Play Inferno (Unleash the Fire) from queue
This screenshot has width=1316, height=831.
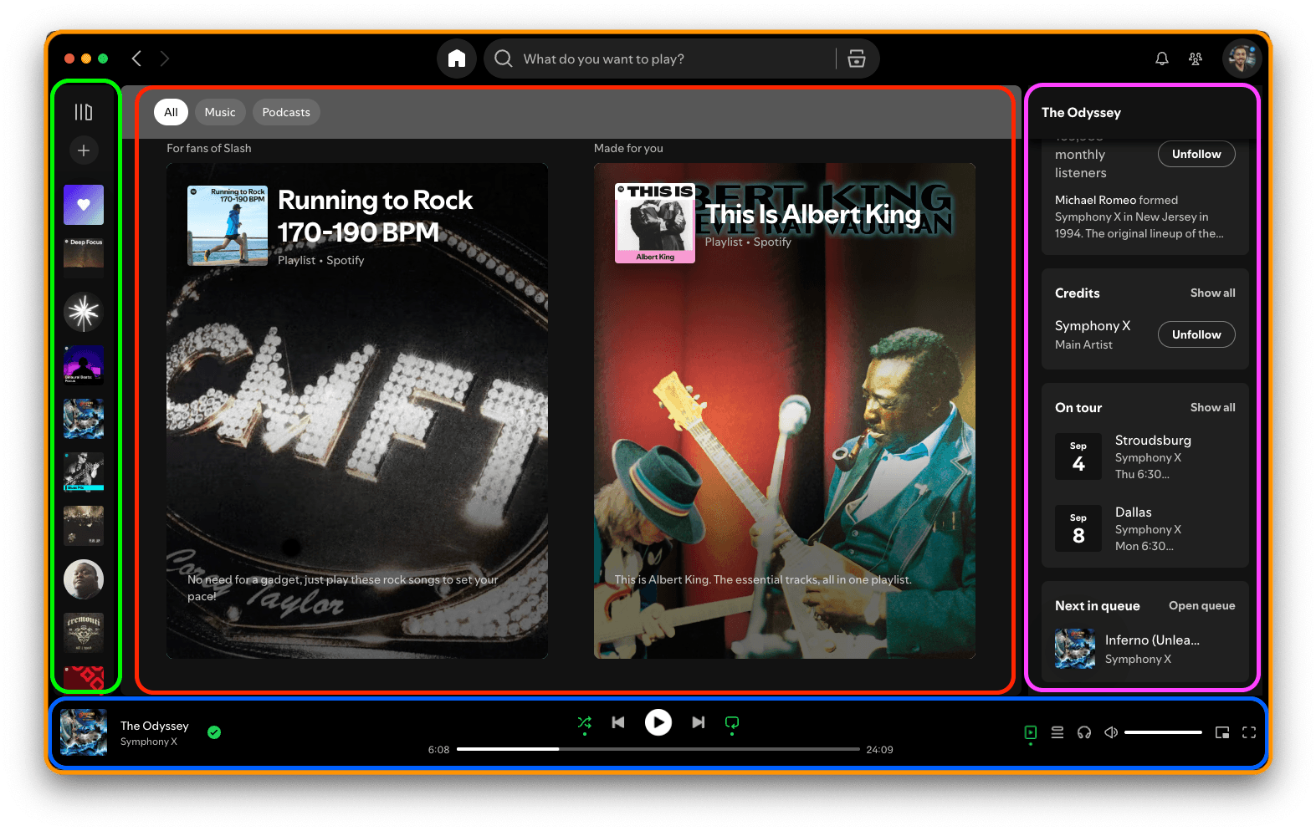(1144, 649)
